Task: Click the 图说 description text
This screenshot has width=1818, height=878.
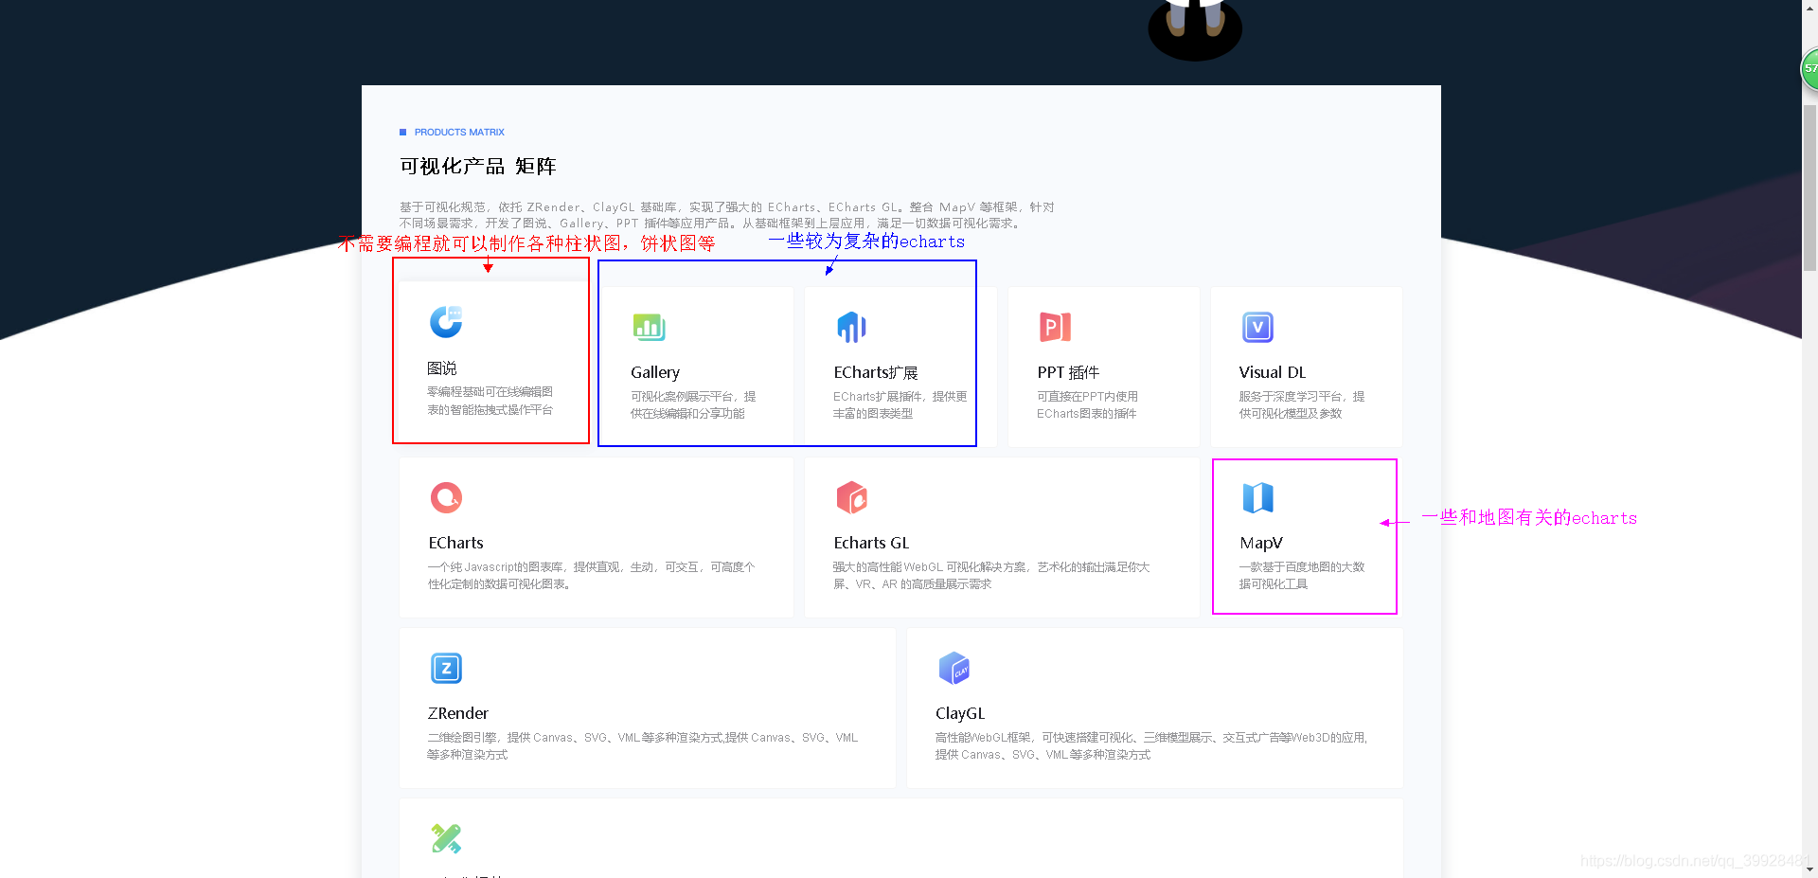Action: point(490,401)
